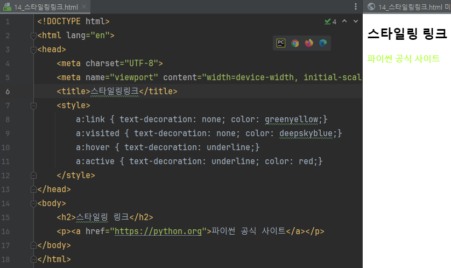
Task: Click the a:hover selector on line 10
Action: [93, 147]
